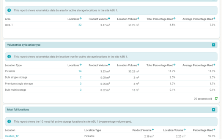The width and height of the screenshot is (222, 139).
Task: Click the 3.53 m³ product volume value
Action: pos(105,71)
